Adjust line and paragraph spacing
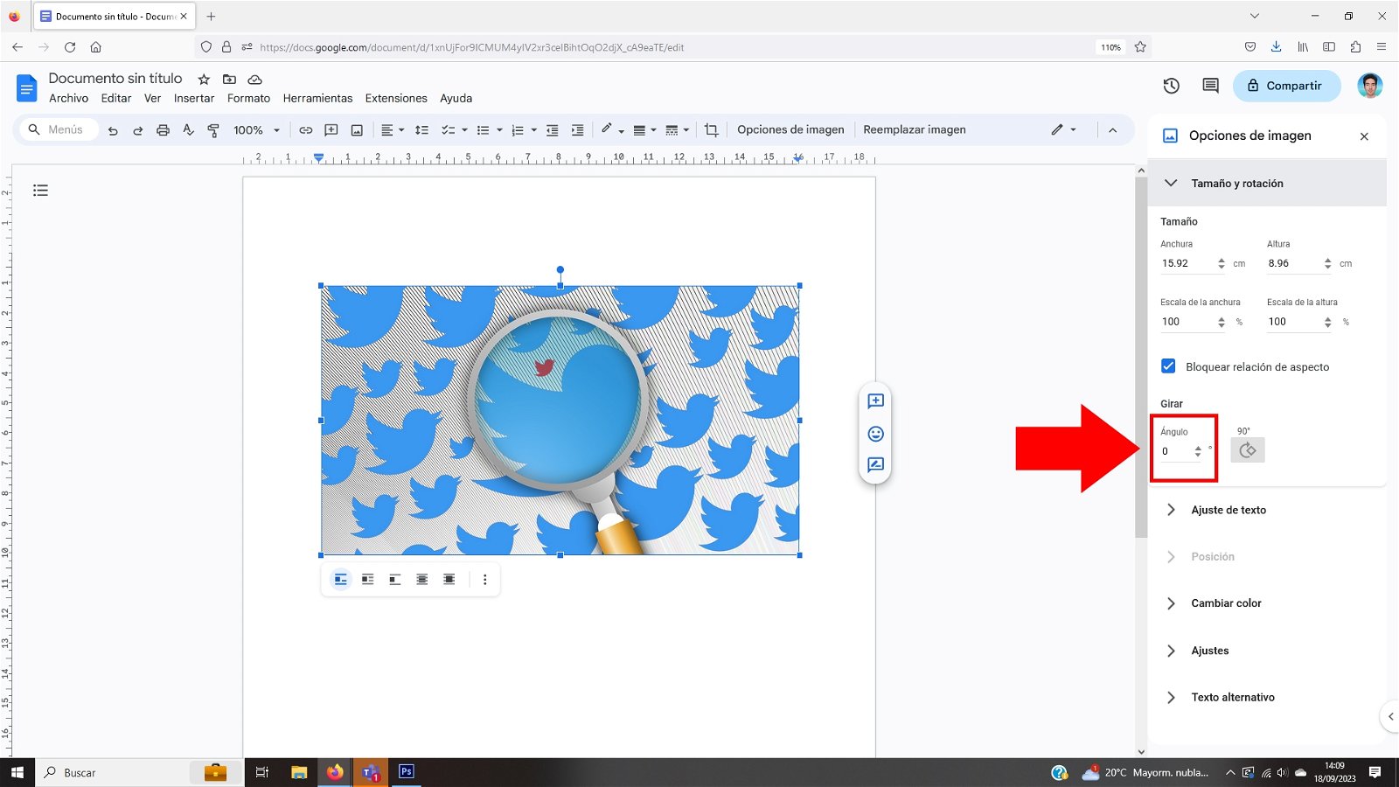 [x=421, y=130]
